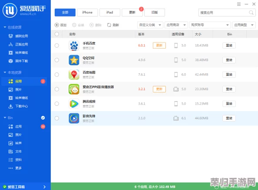Click the QQ空间 star app icon
This screenshot has width=258, height=190.
coord(74,60)
